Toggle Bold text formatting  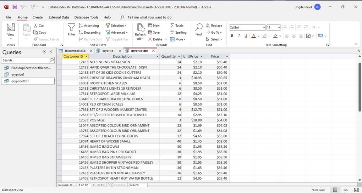coord(232,36)
